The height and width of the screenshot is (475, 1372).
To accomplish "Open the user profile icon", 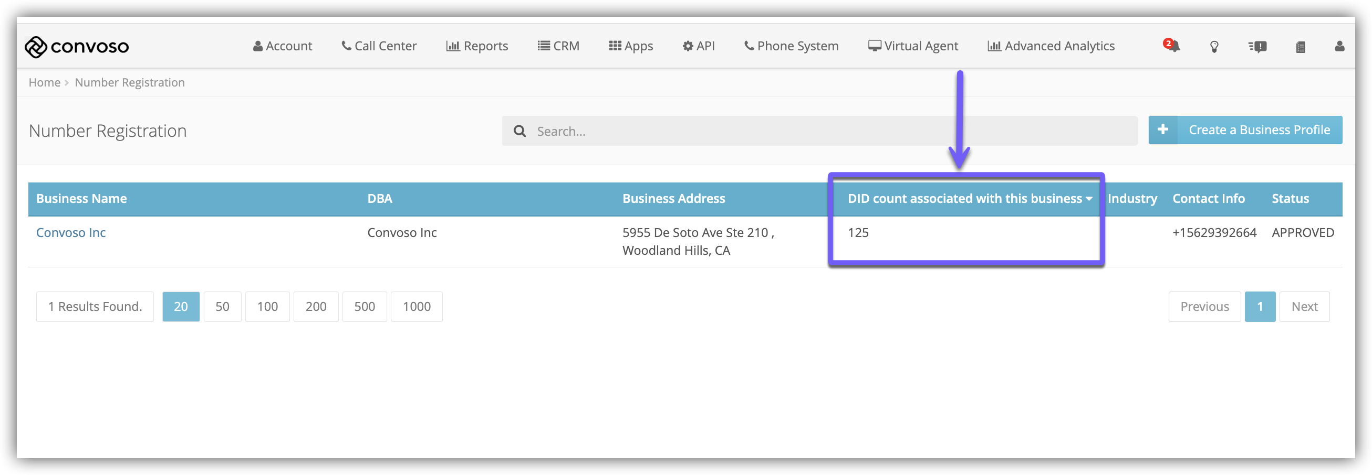I will click(1339, 47).
